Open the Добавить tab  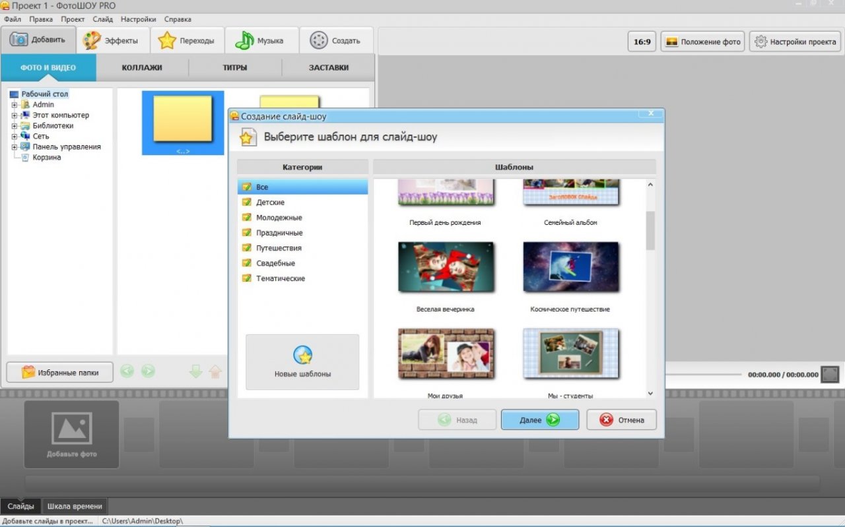pos(38,40)
